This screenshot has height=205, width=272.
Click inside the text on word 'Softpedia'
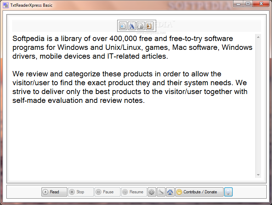point(28,39)
